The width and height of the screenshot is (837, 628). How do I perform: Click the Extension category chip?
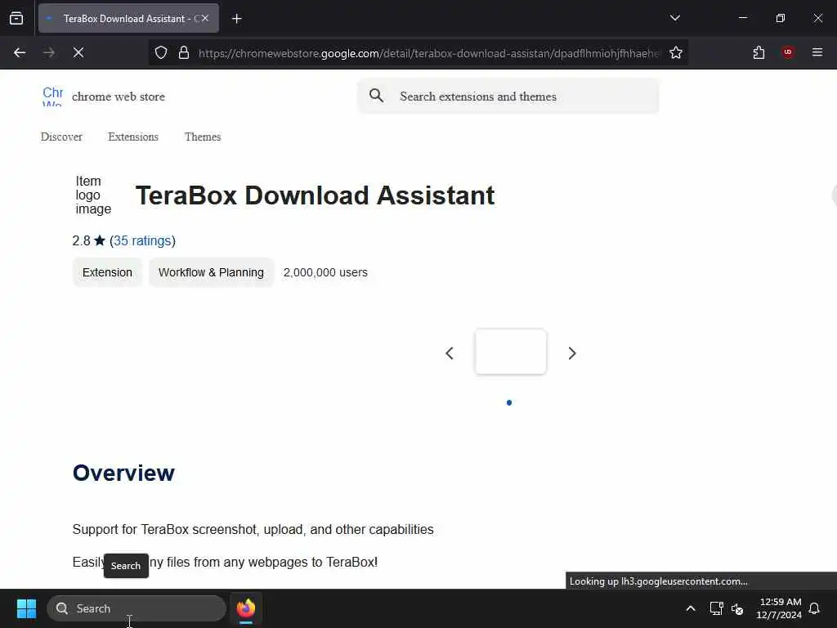(x=107, y=272)
